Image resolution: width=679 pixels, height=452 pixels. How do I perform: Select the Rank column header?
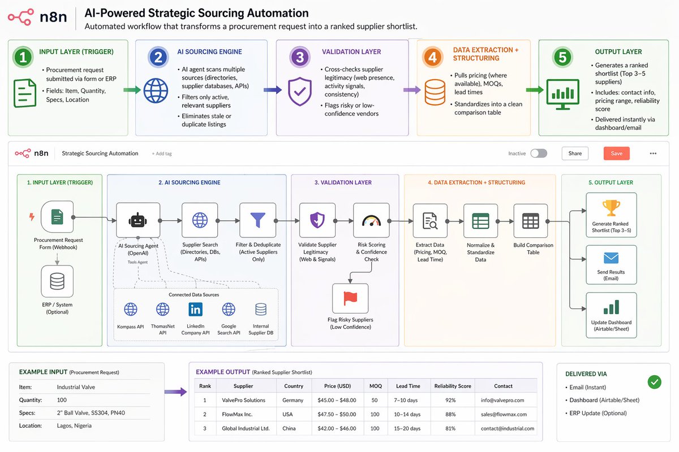tap(204, 386)
